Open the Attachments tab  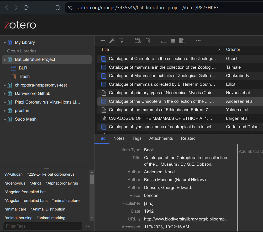click(x=161, y=138)
